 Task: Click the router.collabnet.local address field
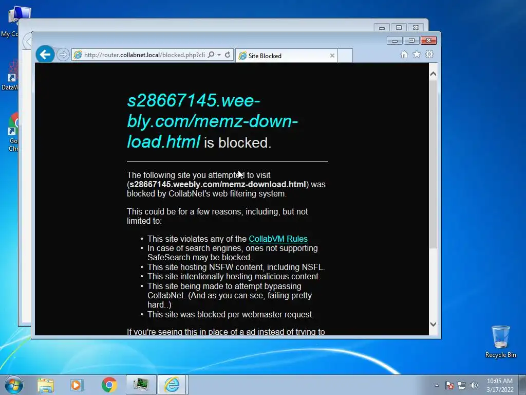144,55
